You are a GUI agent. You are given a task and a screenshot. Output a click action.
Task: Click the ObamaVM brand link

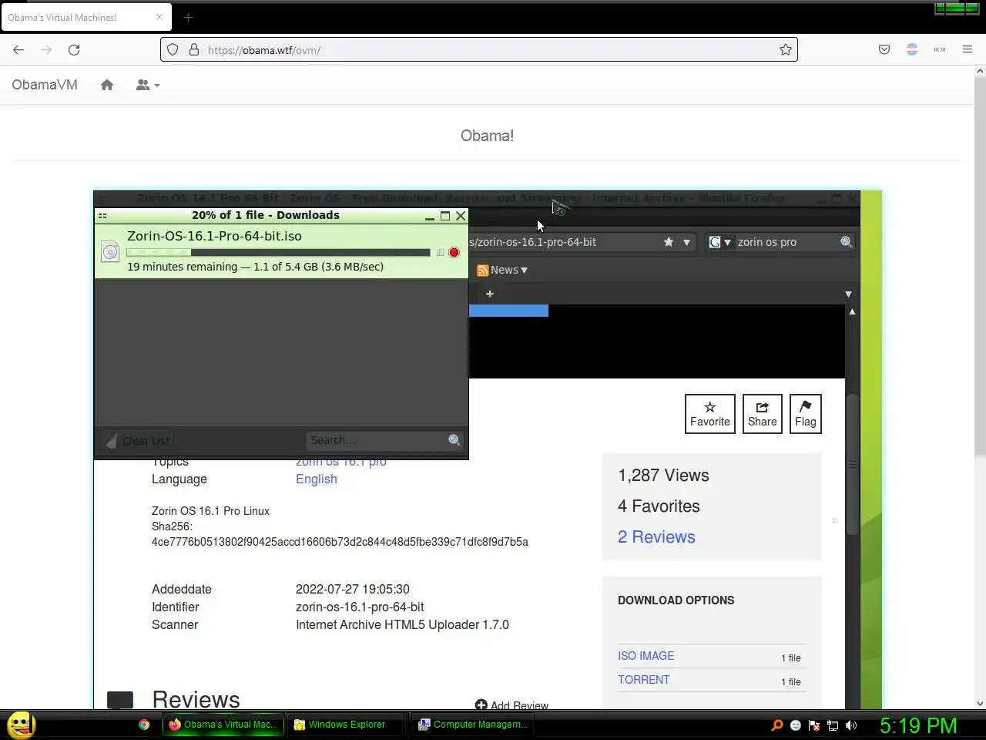coord(45,85)
